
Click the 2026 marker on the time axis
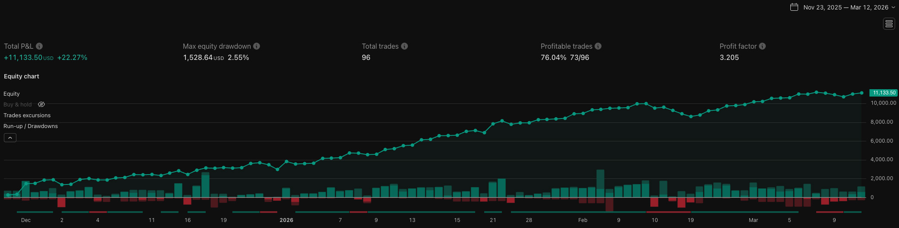(x=286, y=220)
